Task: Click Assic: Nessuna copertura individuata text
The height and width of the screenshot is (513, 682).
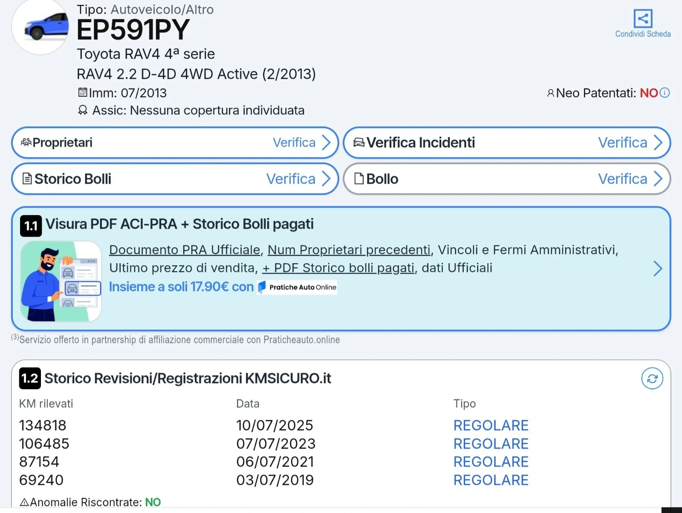Action: 198,110
